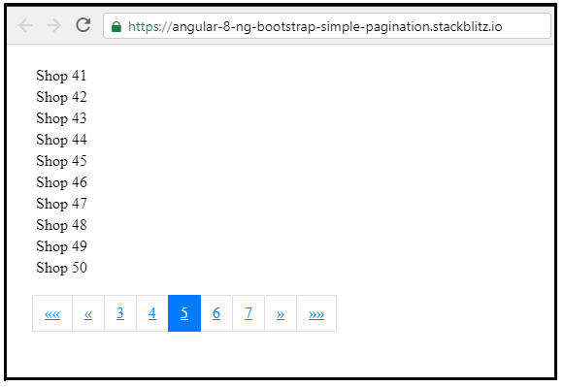
Task: Open pagination page 3
Action: [x=120, y=313]
